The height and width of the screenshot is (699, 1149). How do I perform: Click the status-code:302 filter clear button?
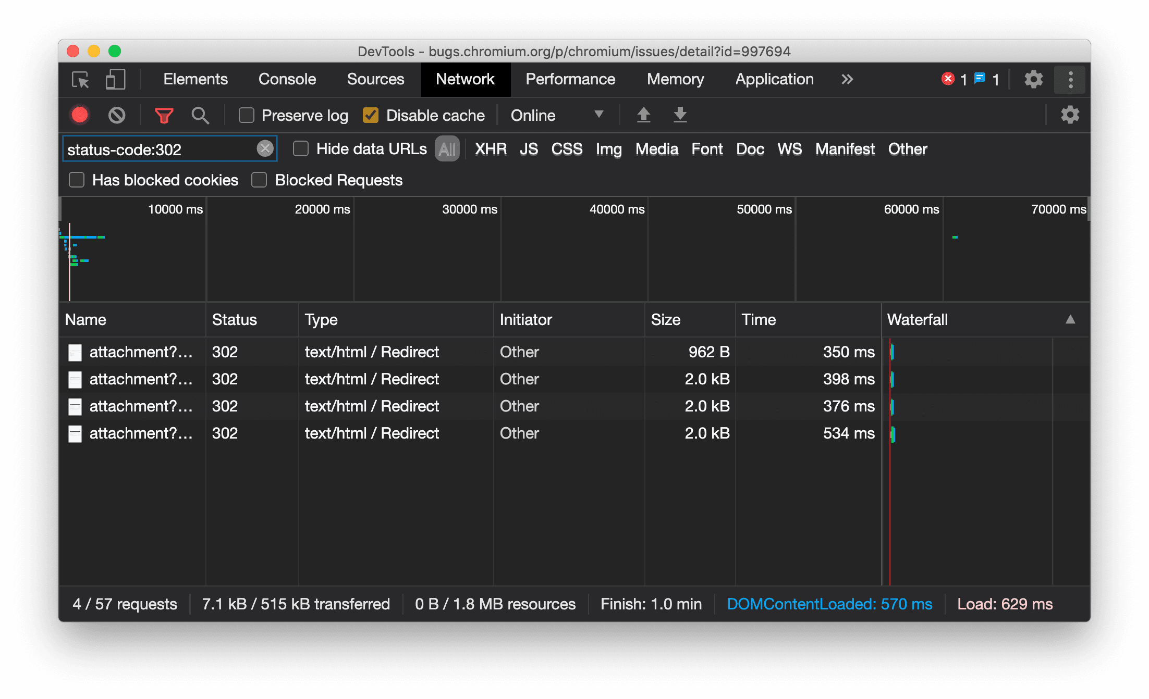(266, 148)
